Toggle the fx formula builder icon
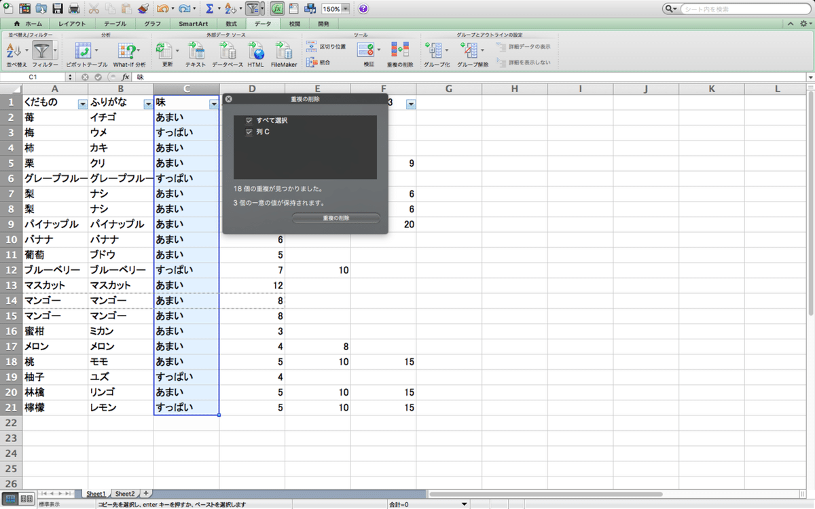The height and width of the screenshot is (509, 815). point(277,9)
